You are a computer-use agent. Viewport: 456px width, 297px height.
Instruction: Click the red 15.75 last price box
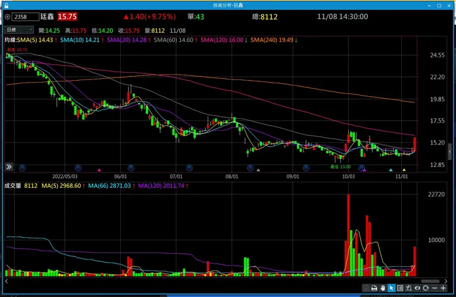click(x=67, y=17)
